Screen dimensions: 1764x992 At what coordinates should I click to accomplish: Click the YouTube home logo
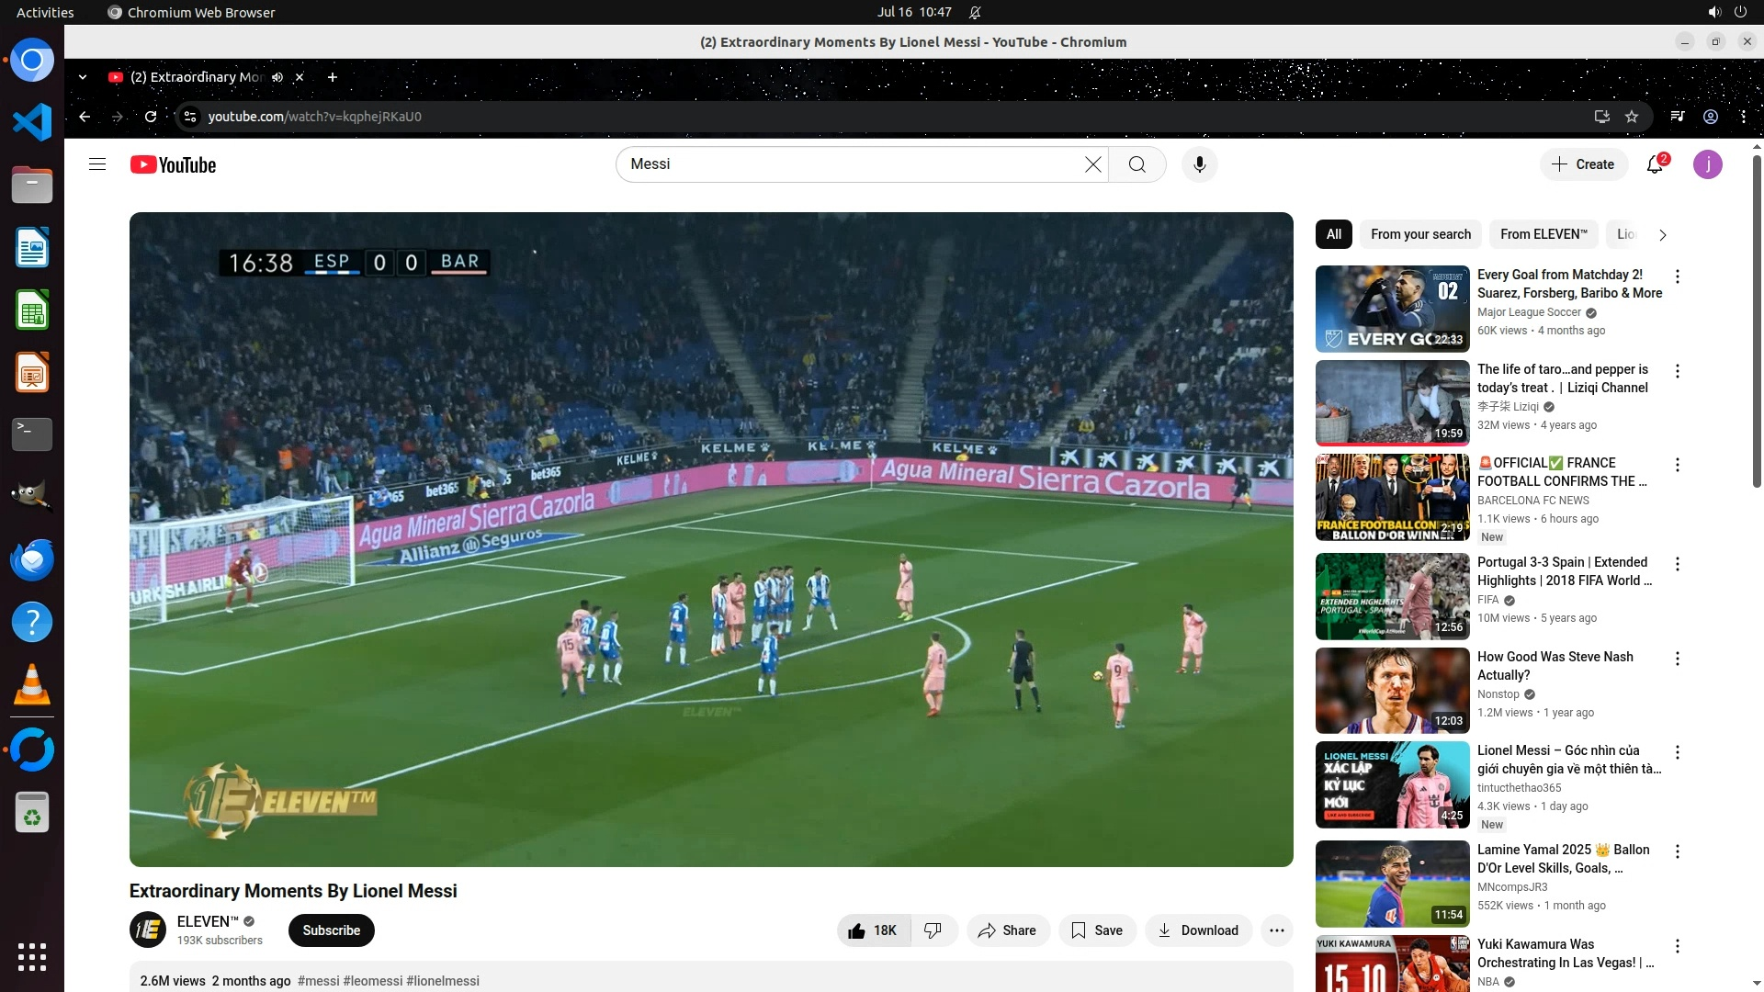[x=173, y=164]
